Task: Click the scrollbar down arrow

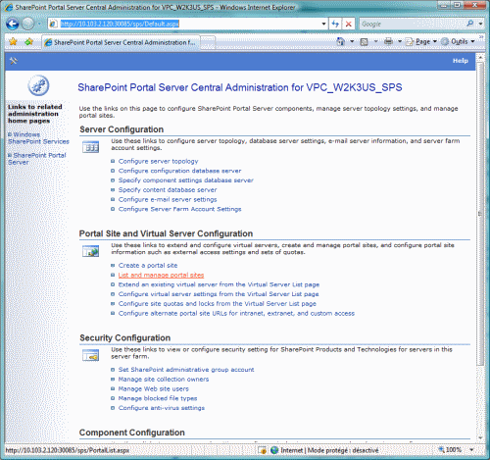Action: coord(479,438)
